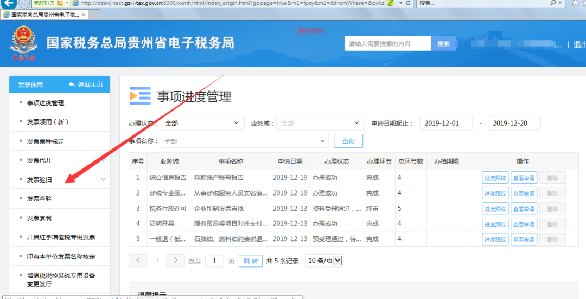
Task: Click 进度跟踪 for 企业印制发票审批 row
Action: [495, 209]
